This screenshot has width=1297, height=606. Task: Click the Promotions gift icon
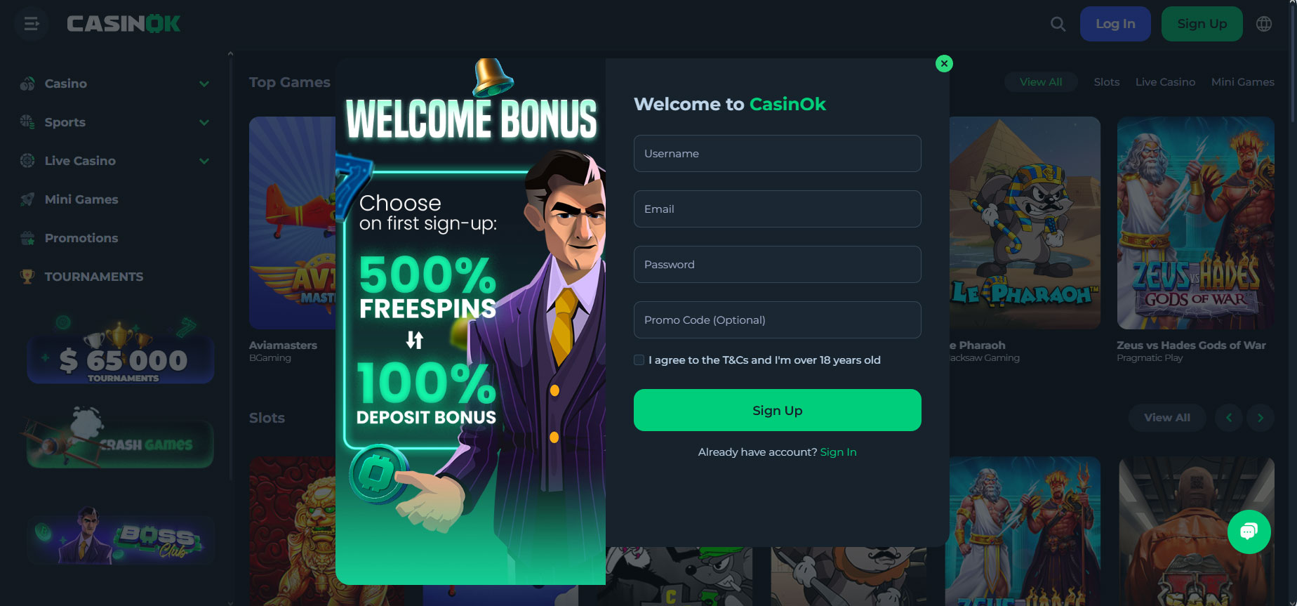coord(27,238)
